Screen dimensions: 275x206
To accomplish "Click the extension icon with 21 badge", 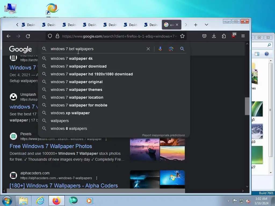I will point(234,36).
